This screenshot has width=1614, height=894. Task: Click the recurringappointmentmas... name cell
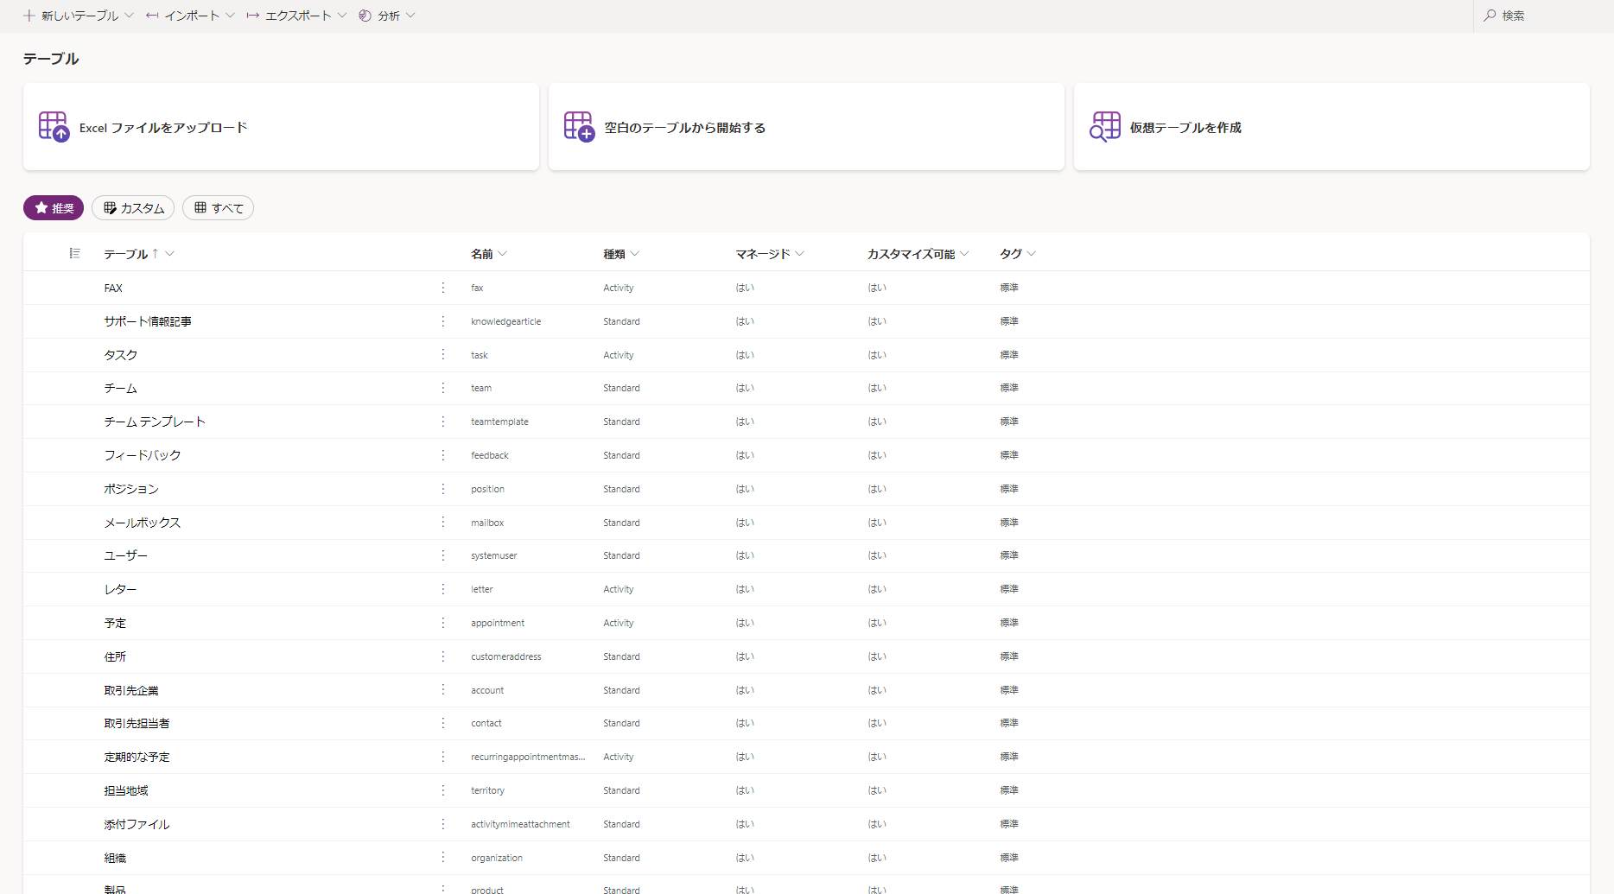528,757
